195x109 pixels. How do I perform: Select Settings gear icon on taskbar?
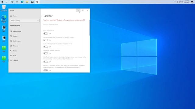[37, 2]
